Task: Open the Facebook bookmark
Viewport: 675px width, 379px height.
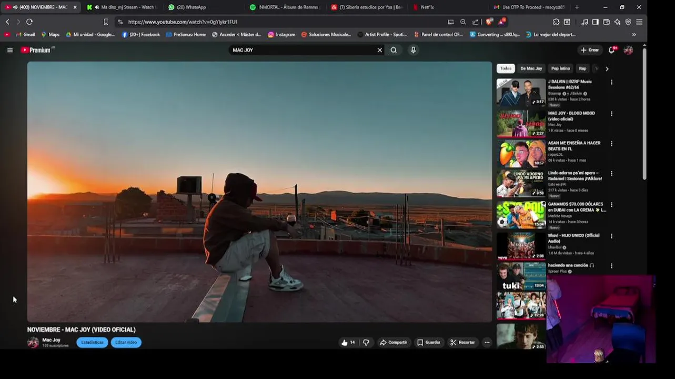Action: (x=140, y=35)
